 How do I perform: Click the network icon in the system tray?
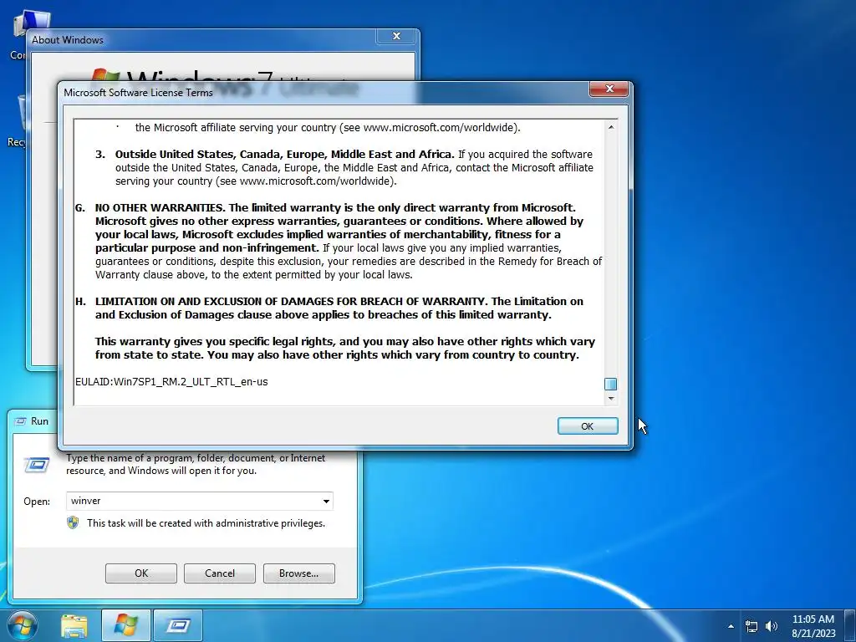[752, 627]
